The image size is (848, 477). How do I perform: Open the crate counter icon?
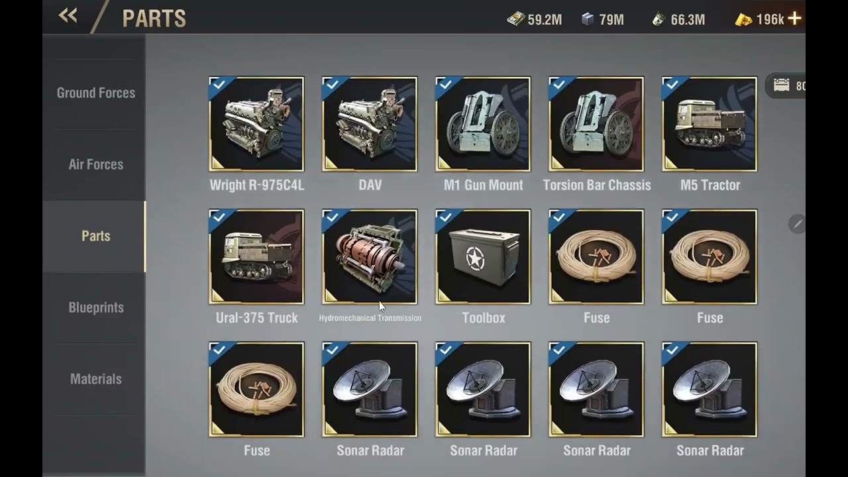click(x=782, y=85)
